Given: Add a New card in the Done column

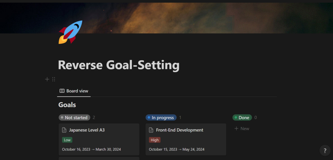Looking at the screenshot, I should point(242,129).
